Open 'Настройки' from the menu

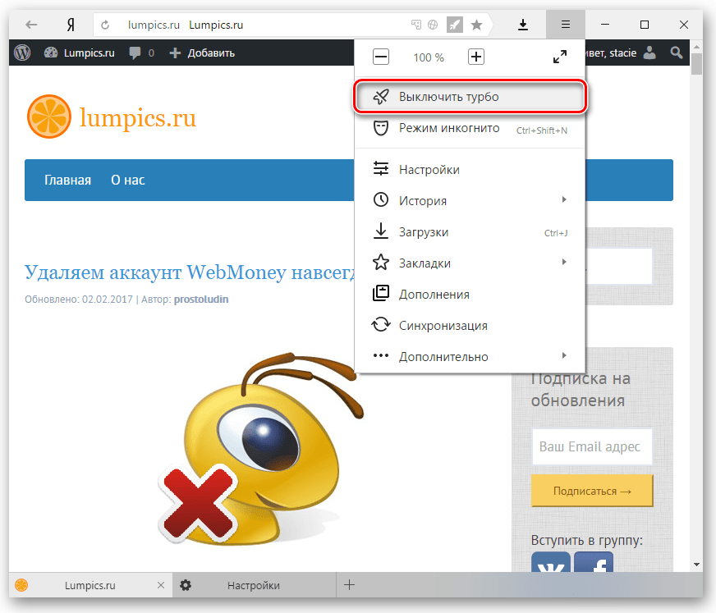point(429,170)
